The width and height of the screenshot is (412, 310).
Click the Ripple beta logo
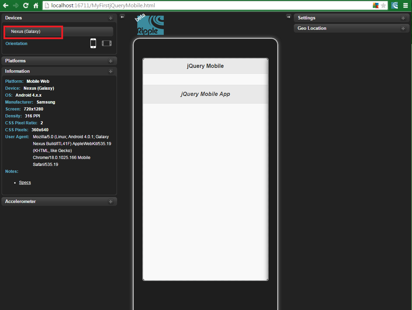(150, 24)
